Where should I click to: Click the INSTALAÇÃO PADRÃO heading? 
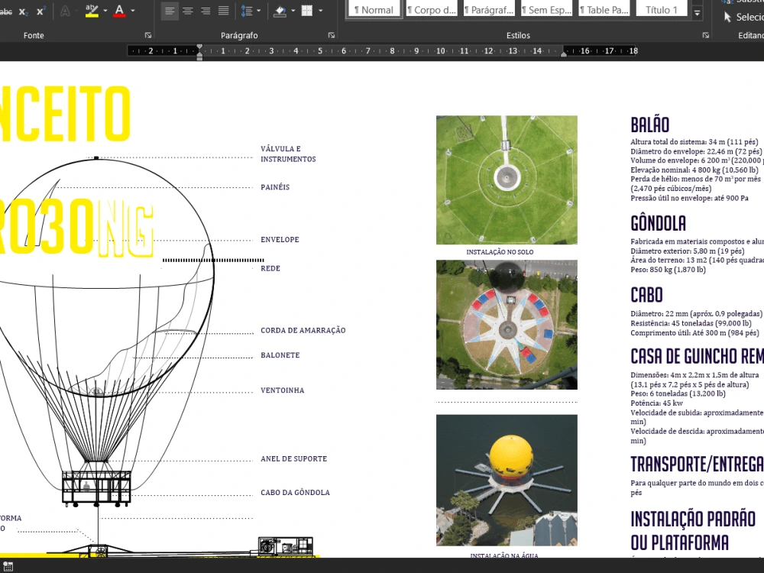pyautogui.click(x=693, y=519)
